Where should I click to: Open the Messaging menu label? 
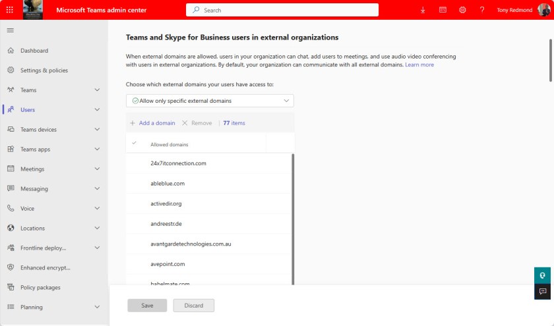[x=34, y=189]
